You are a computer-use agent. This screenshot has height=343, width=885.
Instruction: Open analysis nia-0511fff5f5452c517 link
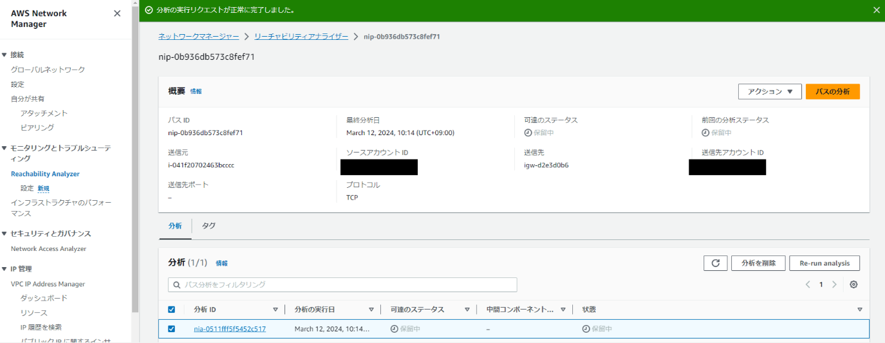pyautogui.click(x=230, y=329)
